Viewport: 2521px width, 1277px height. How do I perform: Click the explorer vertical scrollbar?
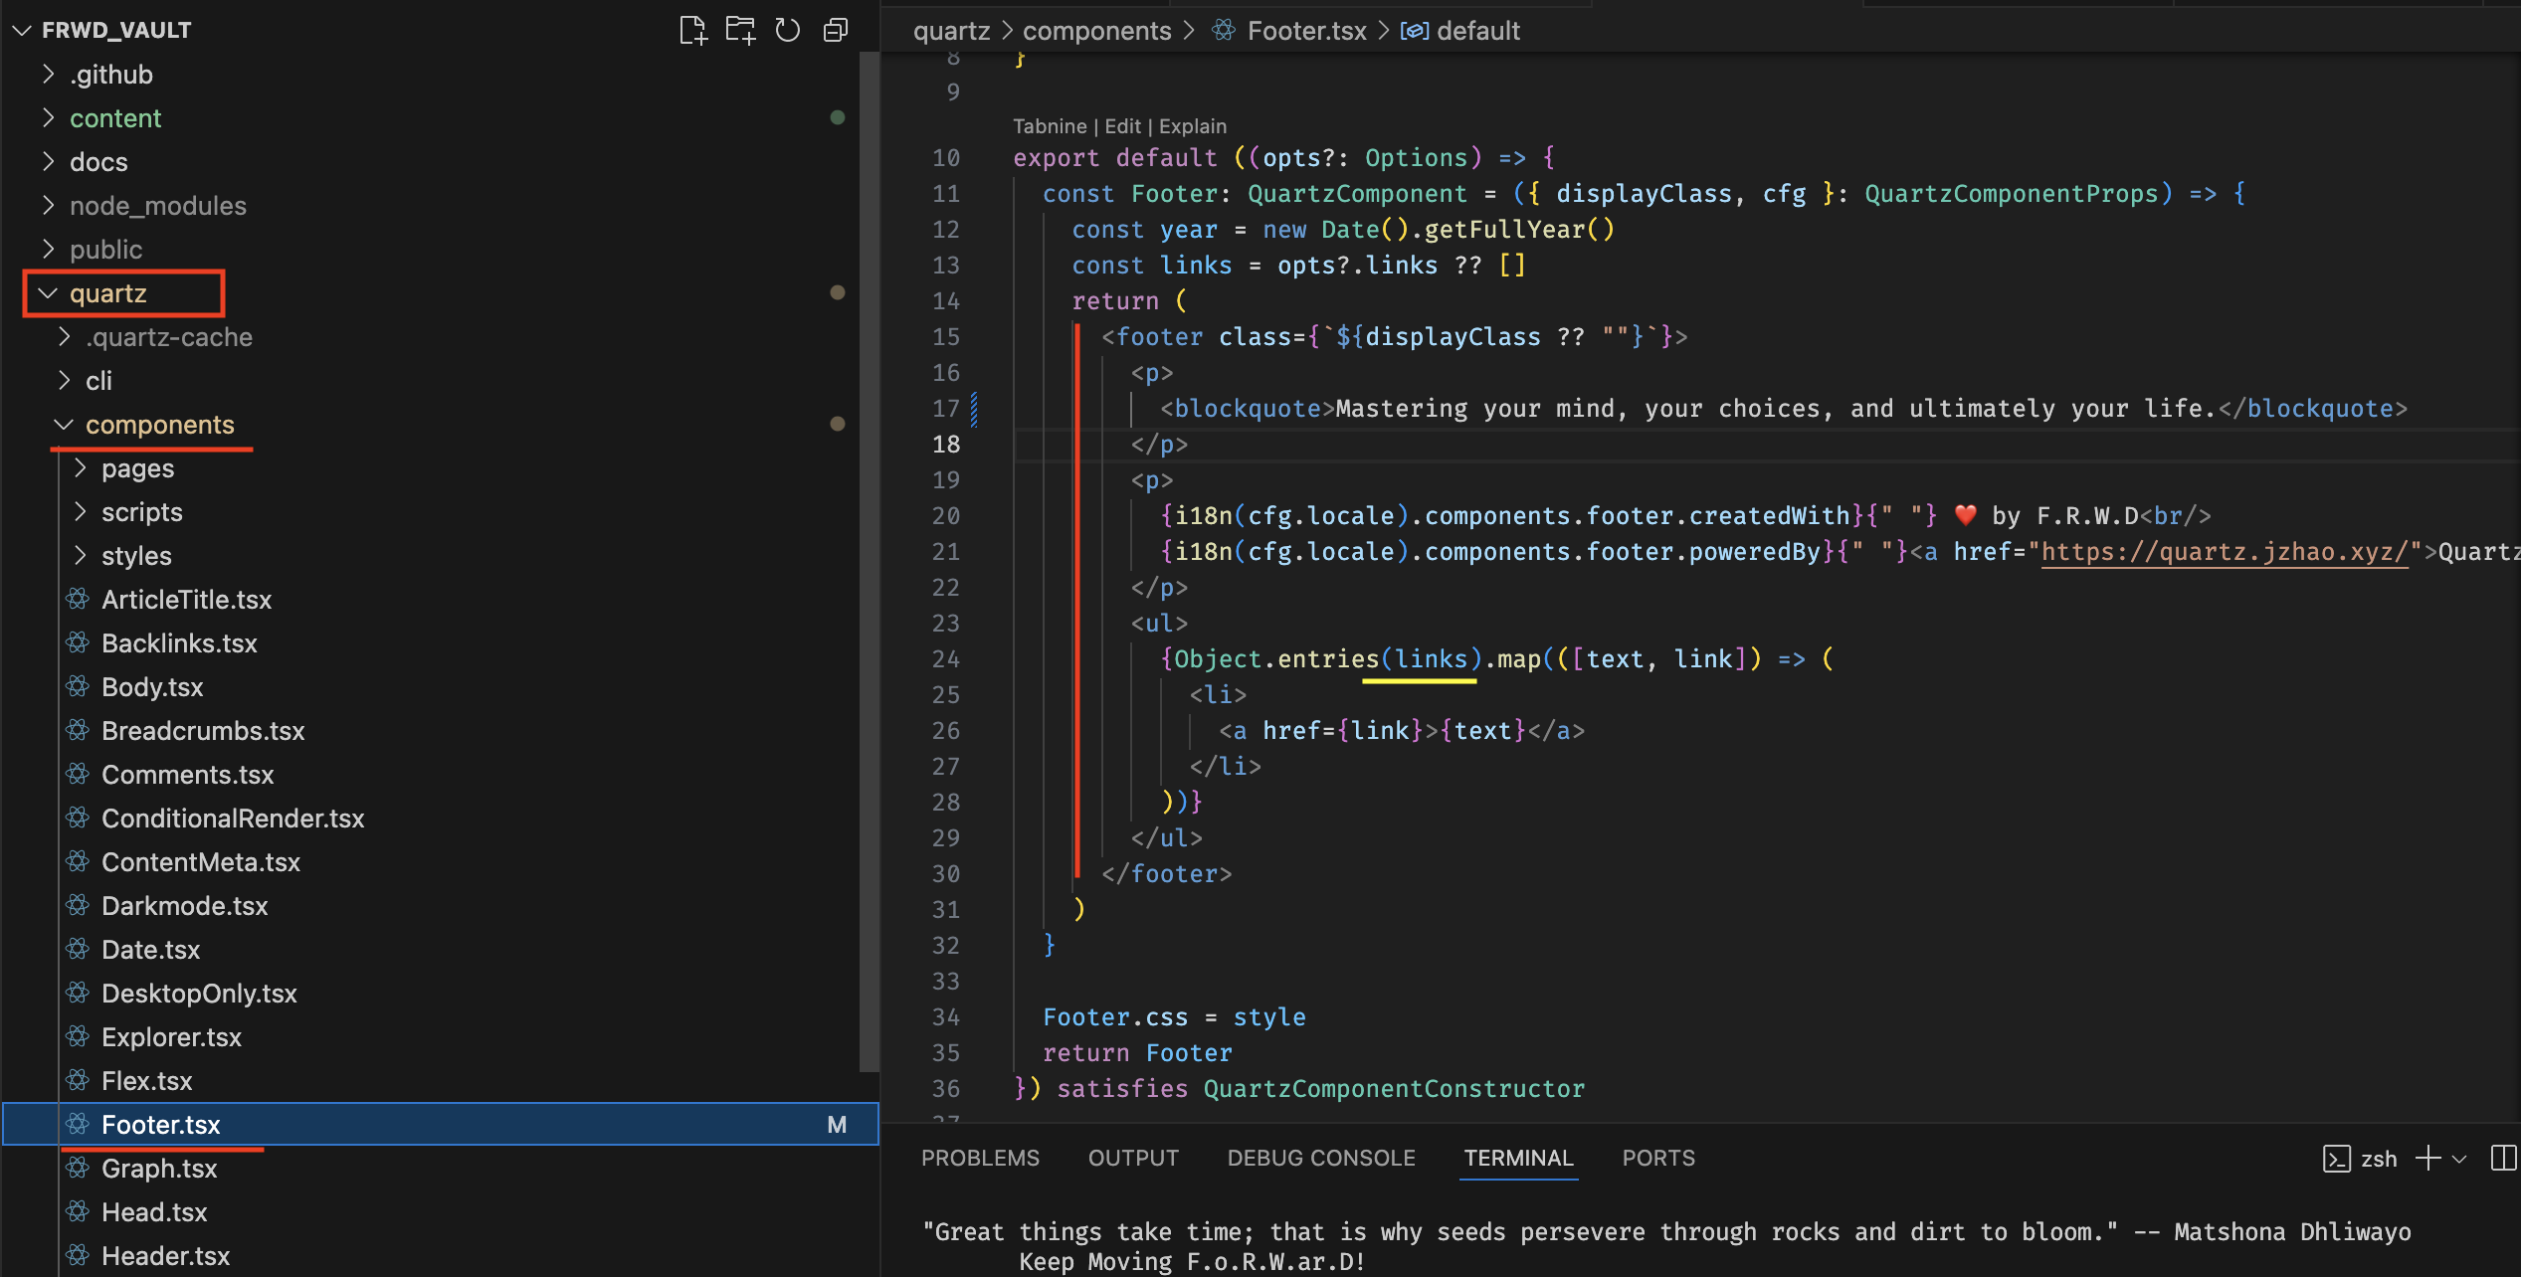[x=869, y=557]
